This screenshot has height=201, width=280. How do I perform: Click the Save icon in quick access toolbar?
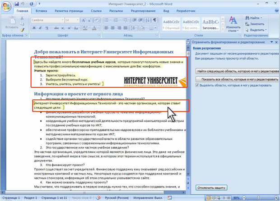click(x=17, y=4)
